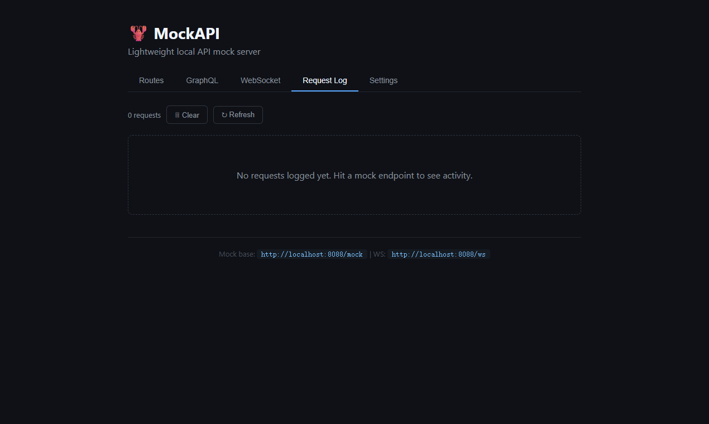709x424 pixels.
Task: Open the GraphQL tab
Action: (x=202, y=80)
